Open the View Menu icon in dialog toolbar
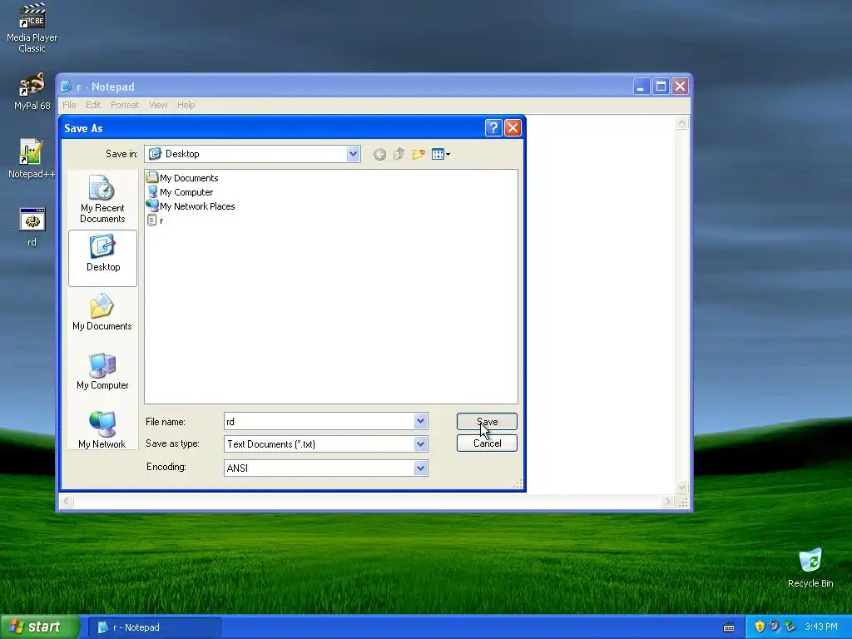 [441, 154]
